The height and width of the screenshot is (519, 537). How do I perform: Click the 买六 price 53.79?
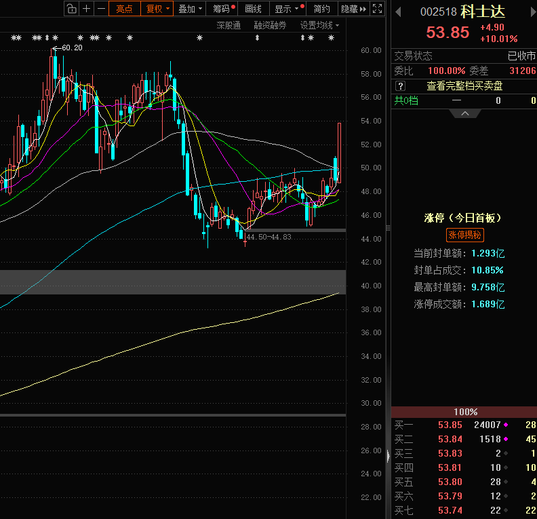click(450, 496)
